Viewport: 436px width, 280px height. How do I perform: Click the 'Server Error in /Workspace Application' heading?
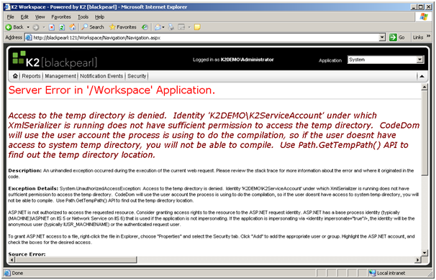pos(112,90)
